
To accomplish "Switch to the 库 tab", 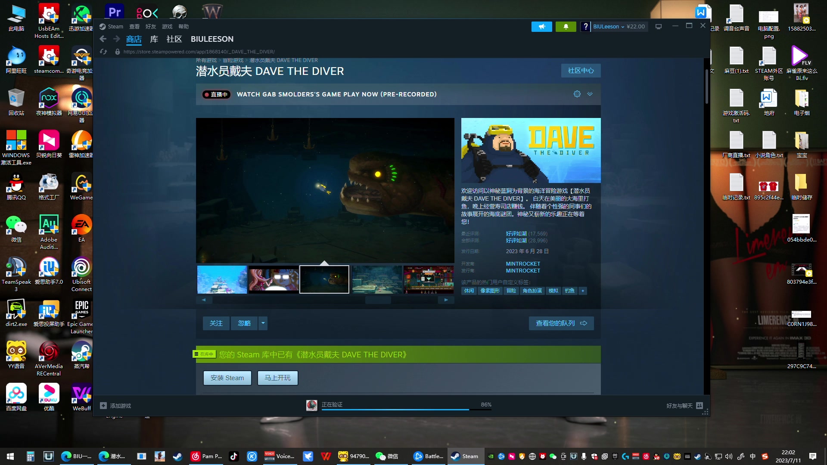I will (x=154, y=39).
